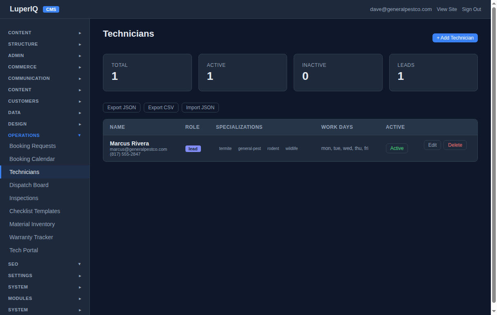Viewport: 497px width, 315px height.
Task: Expand the Design sidebar section
Action: coord(45,124)
